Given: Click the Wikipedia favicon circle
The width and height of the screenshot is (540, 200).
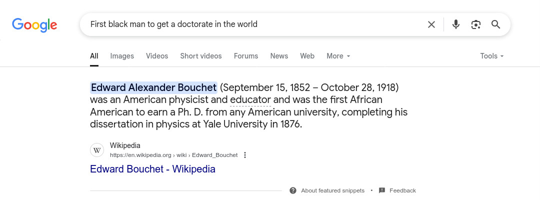Looking at the screenshot, I should click(x=97, y=150).
